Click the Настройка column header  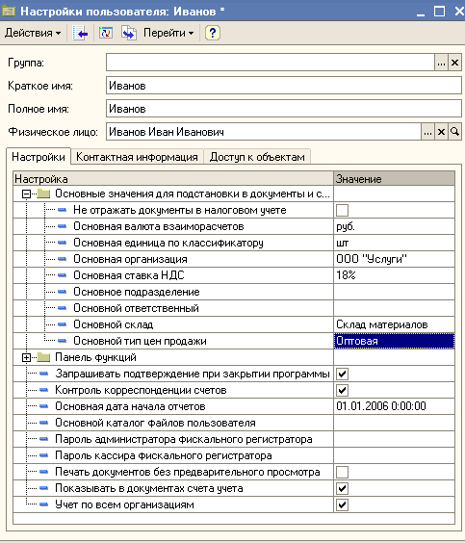[173, 179]
